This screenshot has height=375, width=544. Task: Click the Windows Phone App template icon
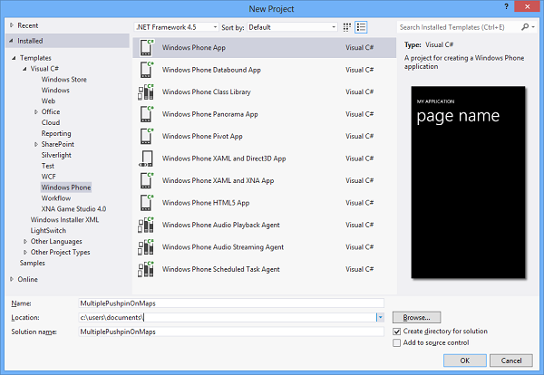[x=146, y=47]
